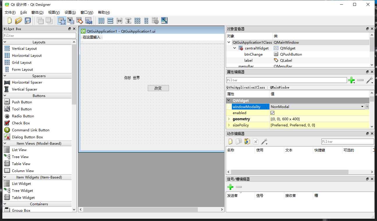Screen dimensions: 377x221
Task: Apply vertical splitter layout from the toolbar
Action: [128, 21]
